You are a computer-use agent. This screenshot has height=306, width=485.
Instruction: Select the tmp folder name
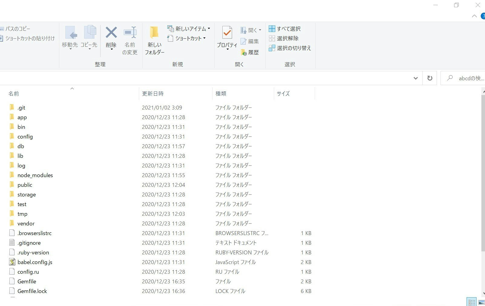pyautogui.click(x=22, y=214)
